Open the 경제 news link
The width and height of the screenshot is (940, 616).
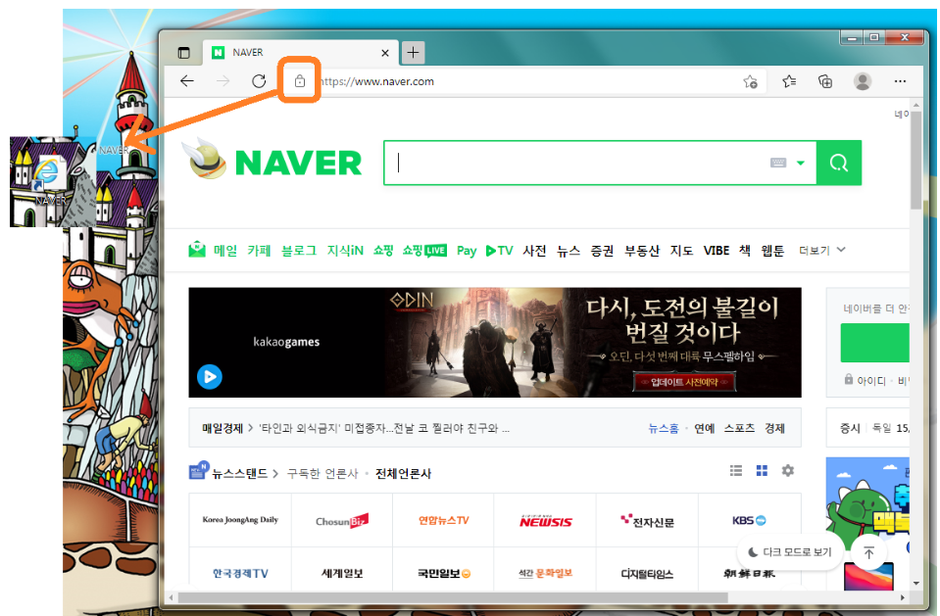coord(774,428)
